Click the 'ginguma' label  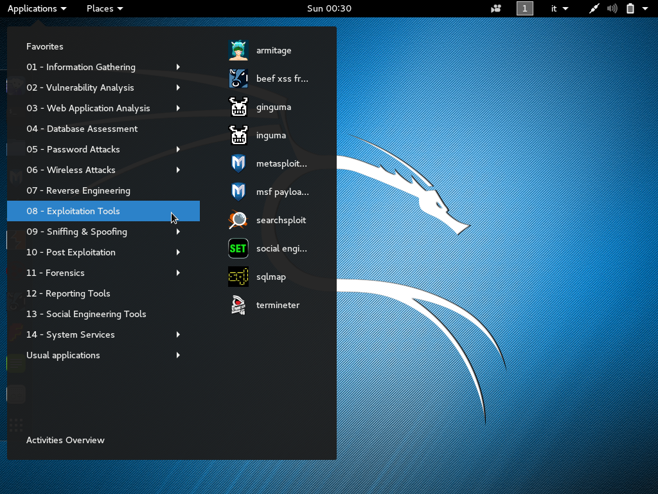pyautogui.click(x=274, y=107)
